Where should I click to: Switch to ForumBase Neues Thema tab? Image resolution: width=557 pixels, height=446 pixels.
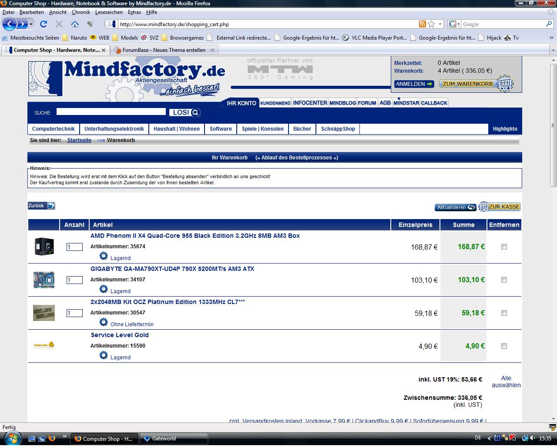pos(164,50)
